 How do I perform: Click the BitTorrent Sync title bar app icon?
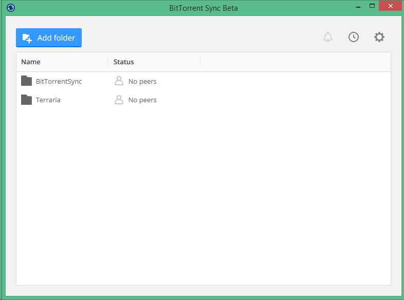11,8
